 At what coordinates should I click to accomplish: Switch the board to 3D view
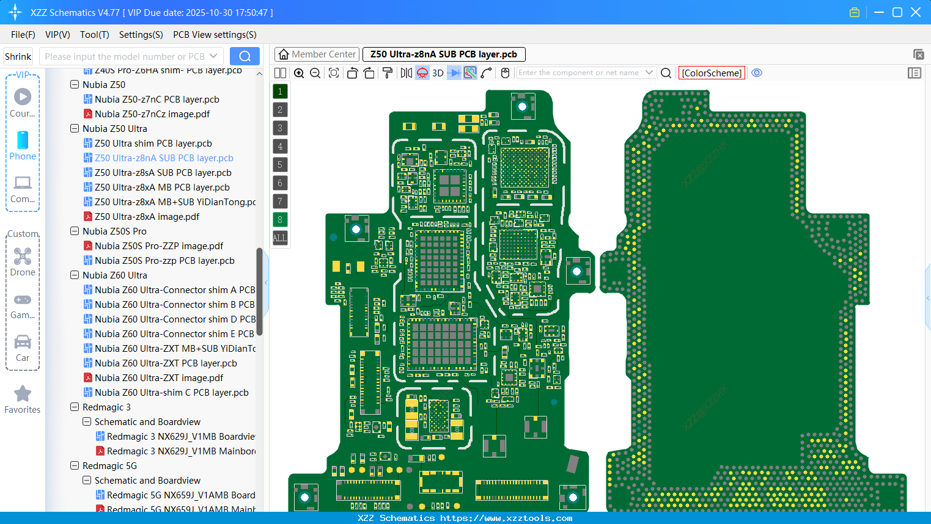point(438,73)
